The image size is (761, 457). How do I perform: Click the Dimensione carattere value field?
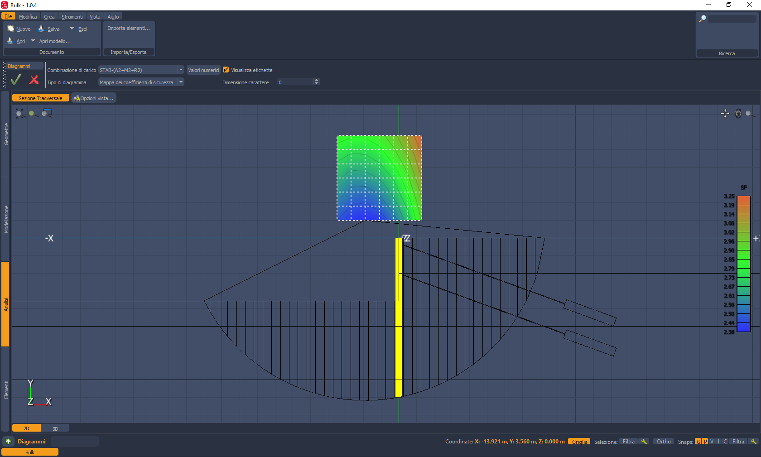[x=295, y=82]
